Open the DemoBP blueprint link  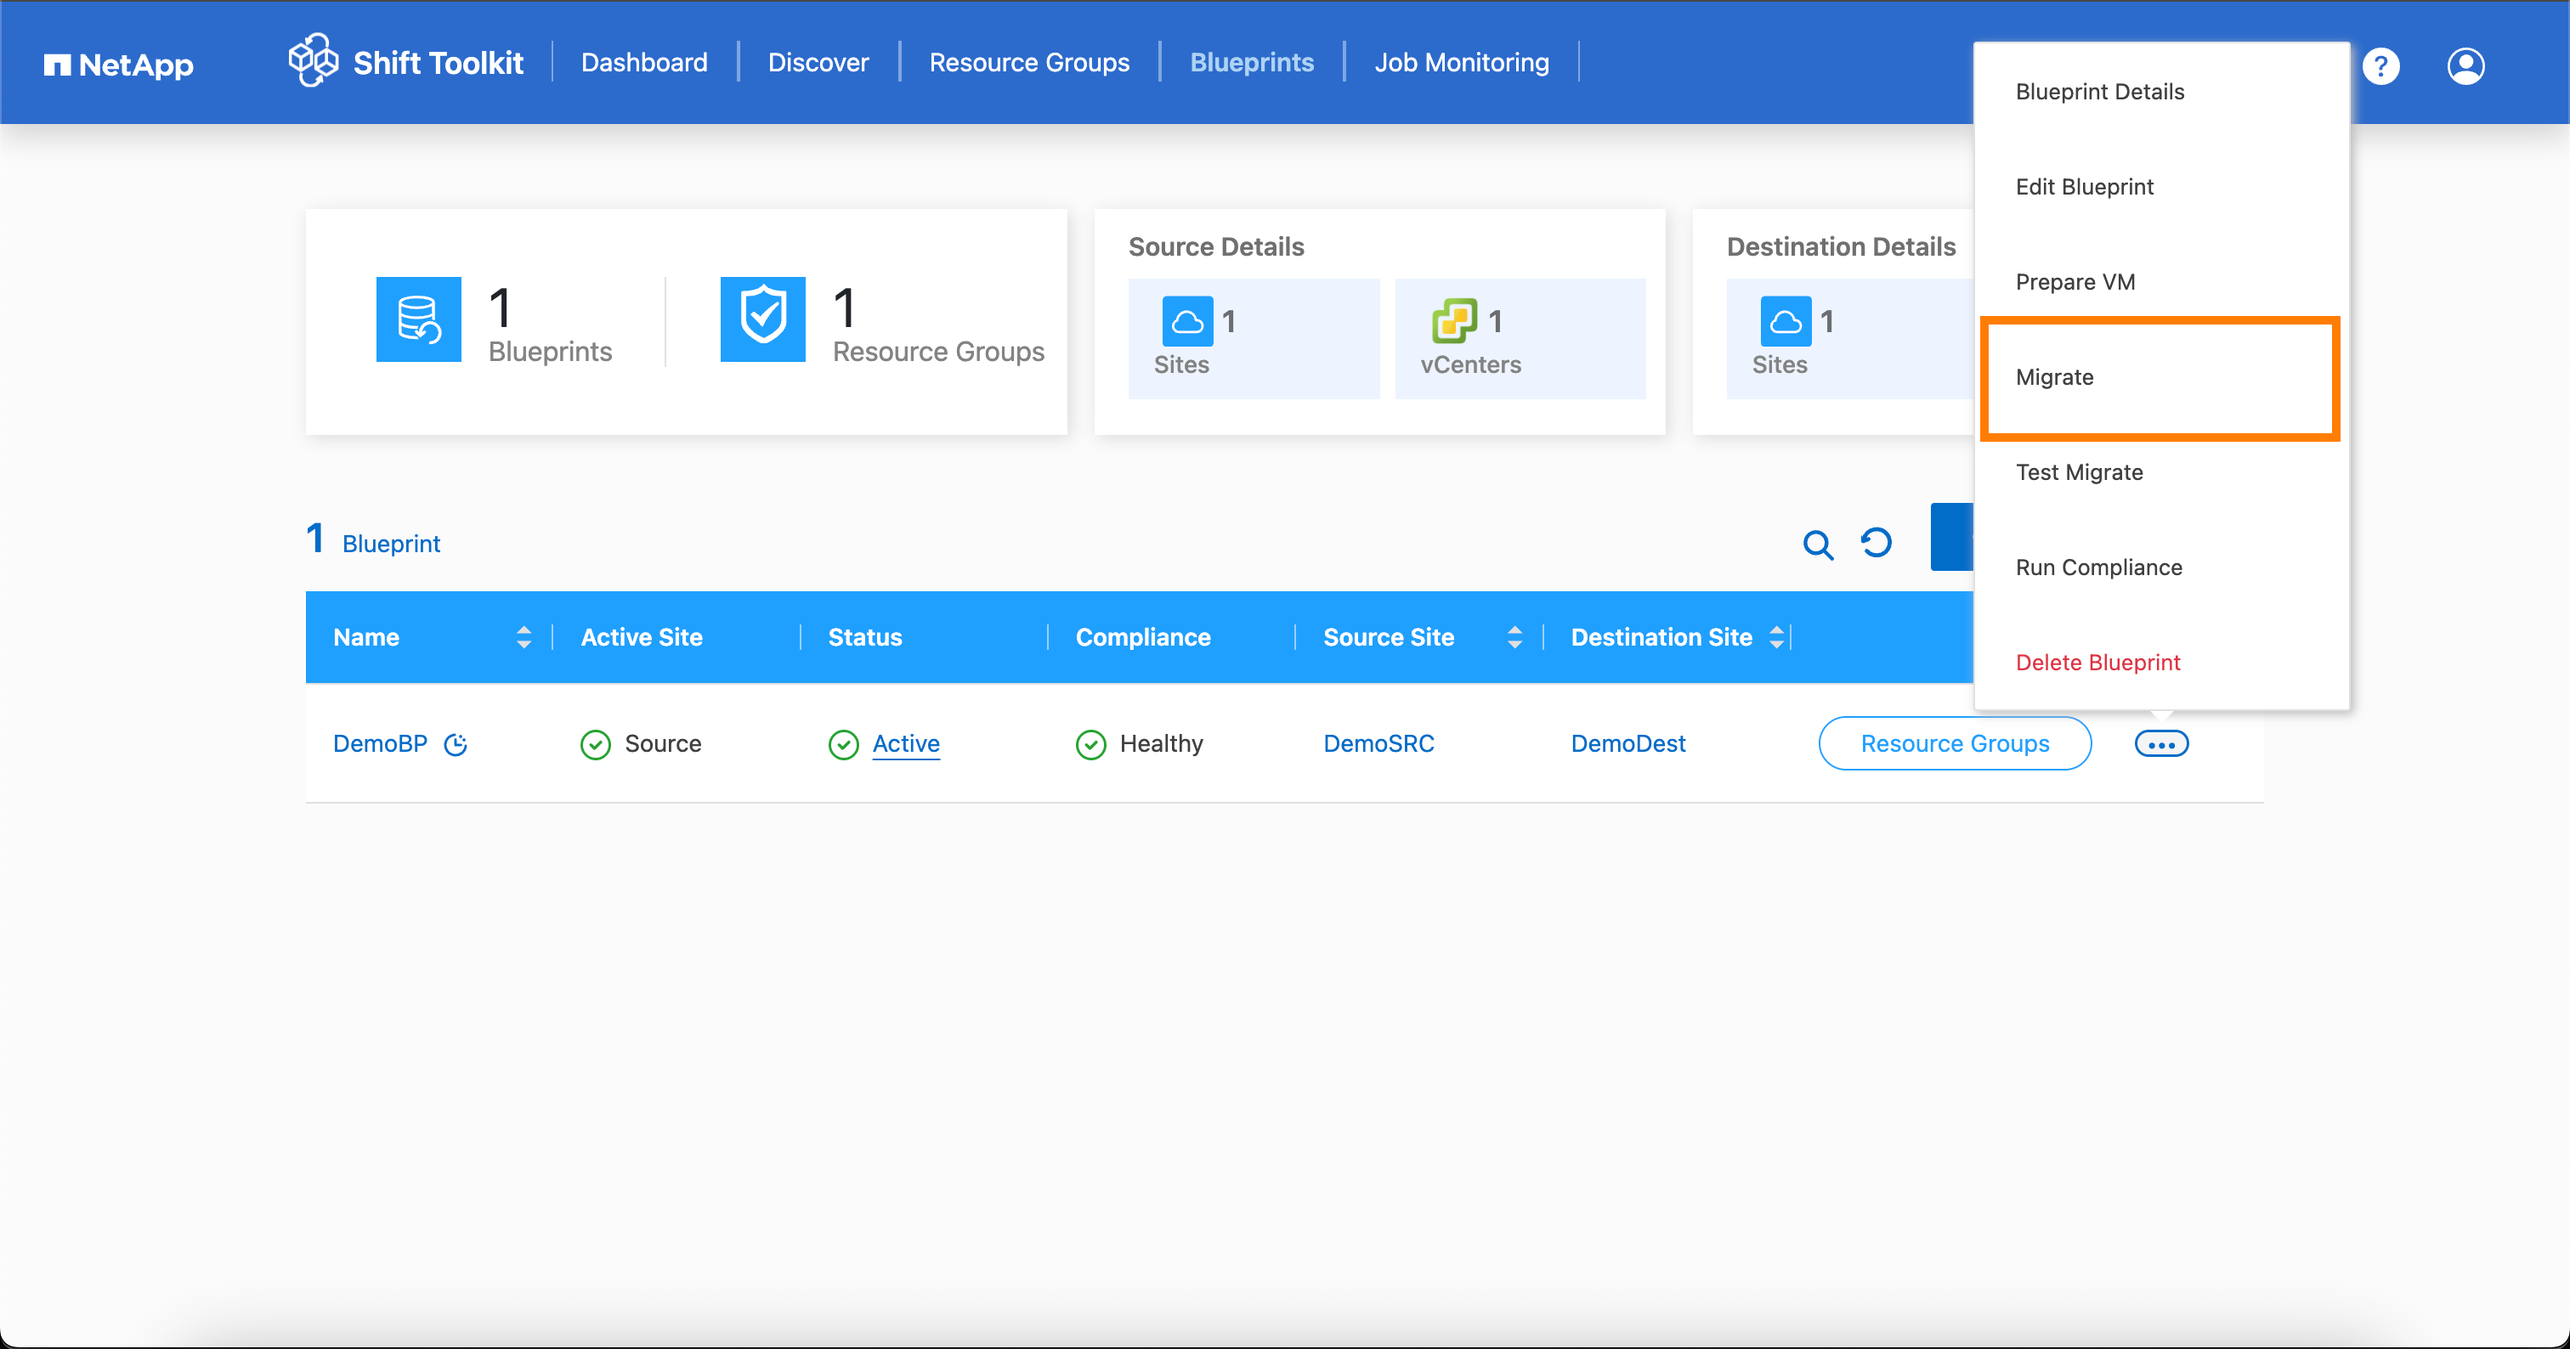(380, 744)
